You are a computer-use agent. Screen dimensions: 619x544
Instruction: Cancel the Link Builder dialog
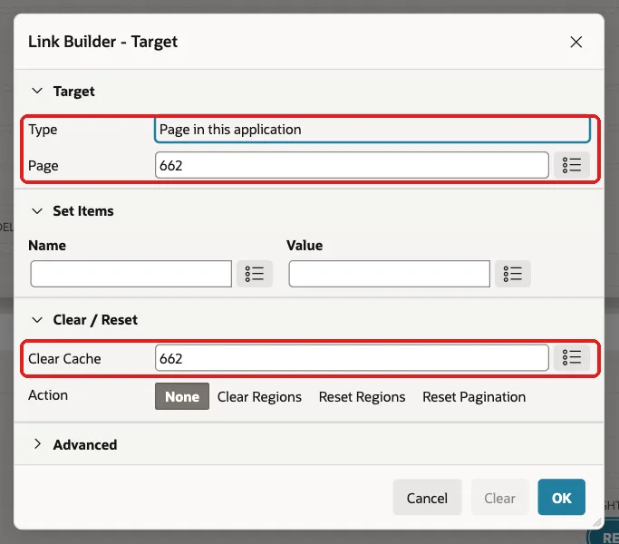tap(427, 497)
